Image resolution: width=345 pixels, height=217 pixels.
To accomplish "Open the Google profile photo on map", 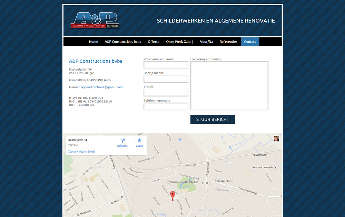I will coord(276,138).
